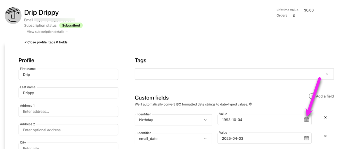Expand View subscription details
This screenshot has height=149, width=337.
(47, 32)
